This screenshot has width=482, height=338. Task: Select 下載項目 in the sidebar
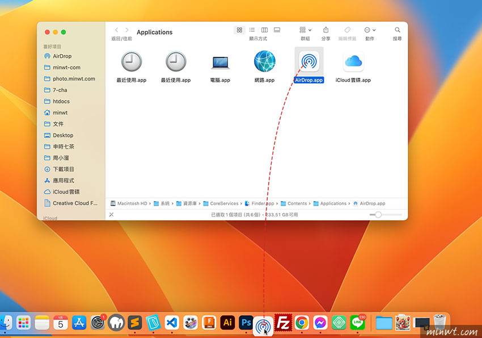(64, 169)
